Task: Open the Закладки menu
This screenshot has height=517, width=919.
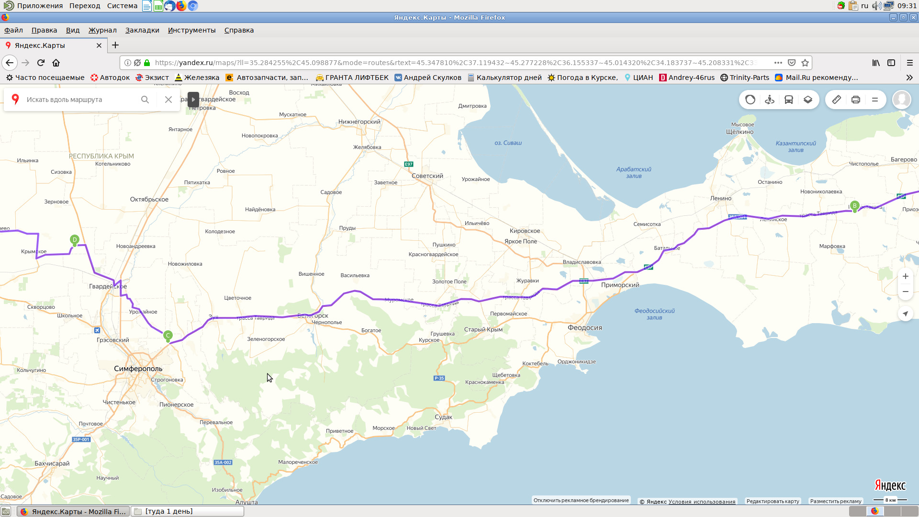Action: (142, 30)
